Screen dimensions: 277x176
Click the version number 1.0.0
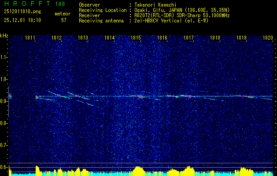point(60,4)
